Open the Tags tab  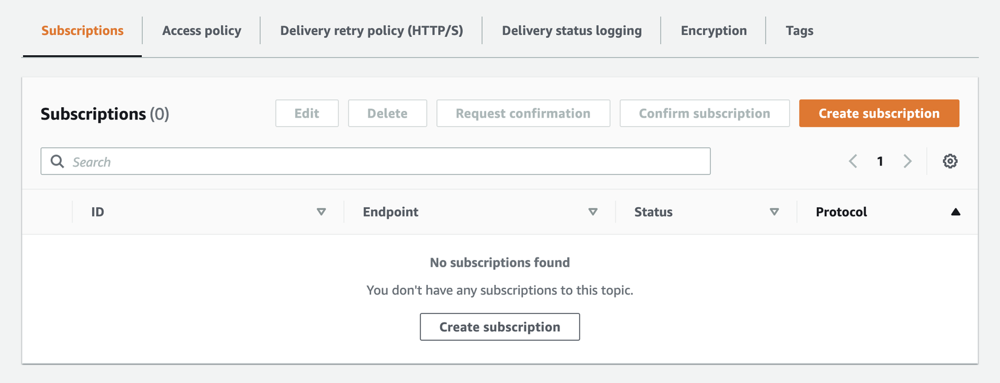[799, 30]
